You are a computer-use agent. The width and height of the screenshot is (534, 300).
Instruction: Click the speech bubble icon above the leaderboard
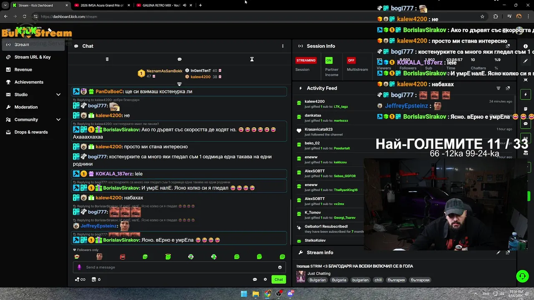click(179, 59)
